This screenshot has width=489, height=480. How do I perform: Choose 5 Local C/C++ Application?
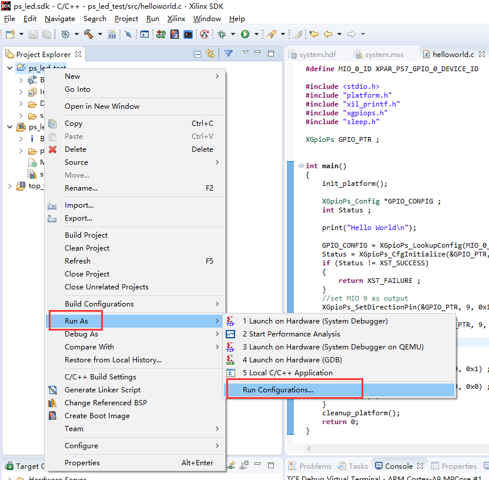point(339,373)
